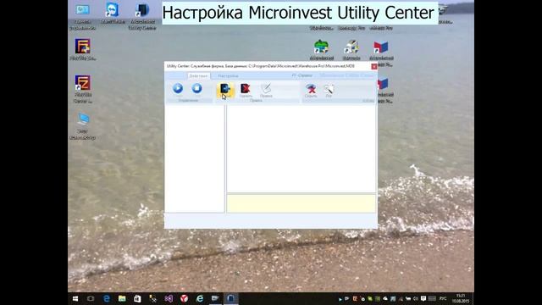
Task: Click the taskbar clock and date
Action: pyautogui.click(x=461, y=298)
